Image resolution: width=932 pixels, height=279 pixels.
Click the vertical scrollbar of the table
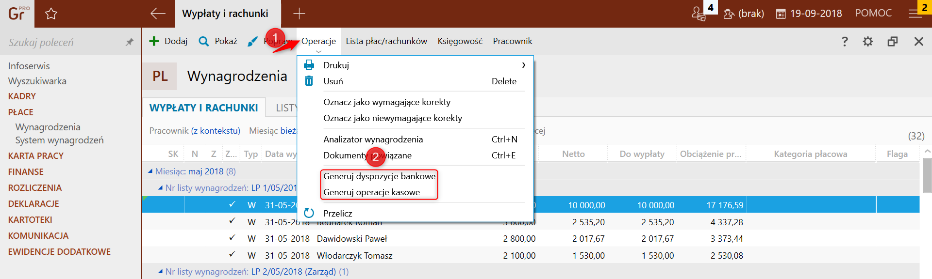coord(927,175)
